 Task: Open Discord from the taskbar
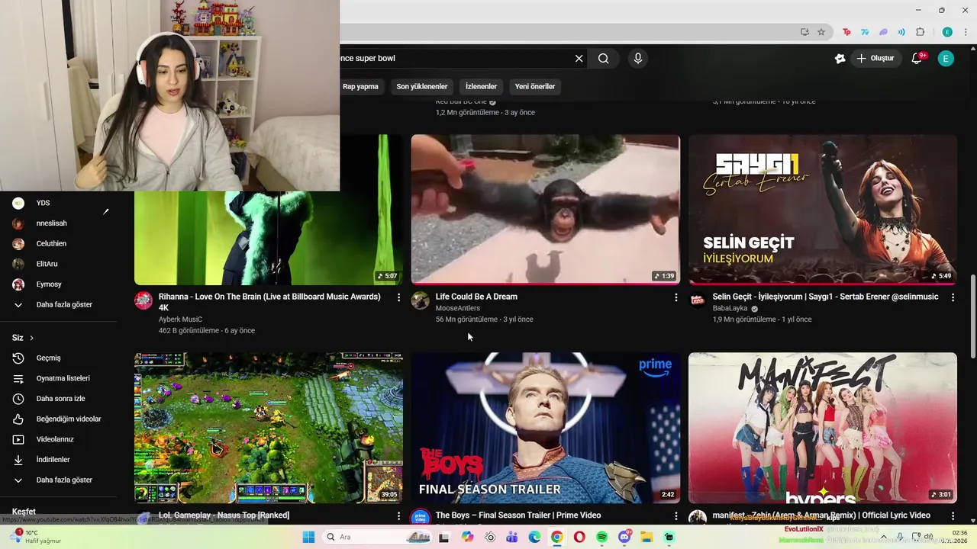(624, 537)
